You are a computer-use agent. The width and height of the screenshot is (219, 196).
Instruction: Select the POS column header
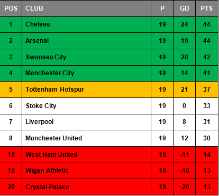pos(11,8)
